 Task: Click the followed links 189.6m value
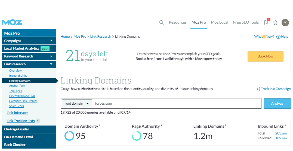click(281, 138)
